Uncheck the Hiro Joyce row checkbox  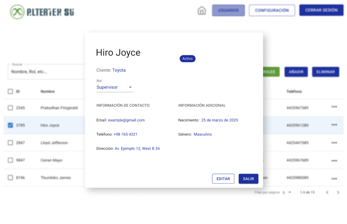[x=10, y=125]
